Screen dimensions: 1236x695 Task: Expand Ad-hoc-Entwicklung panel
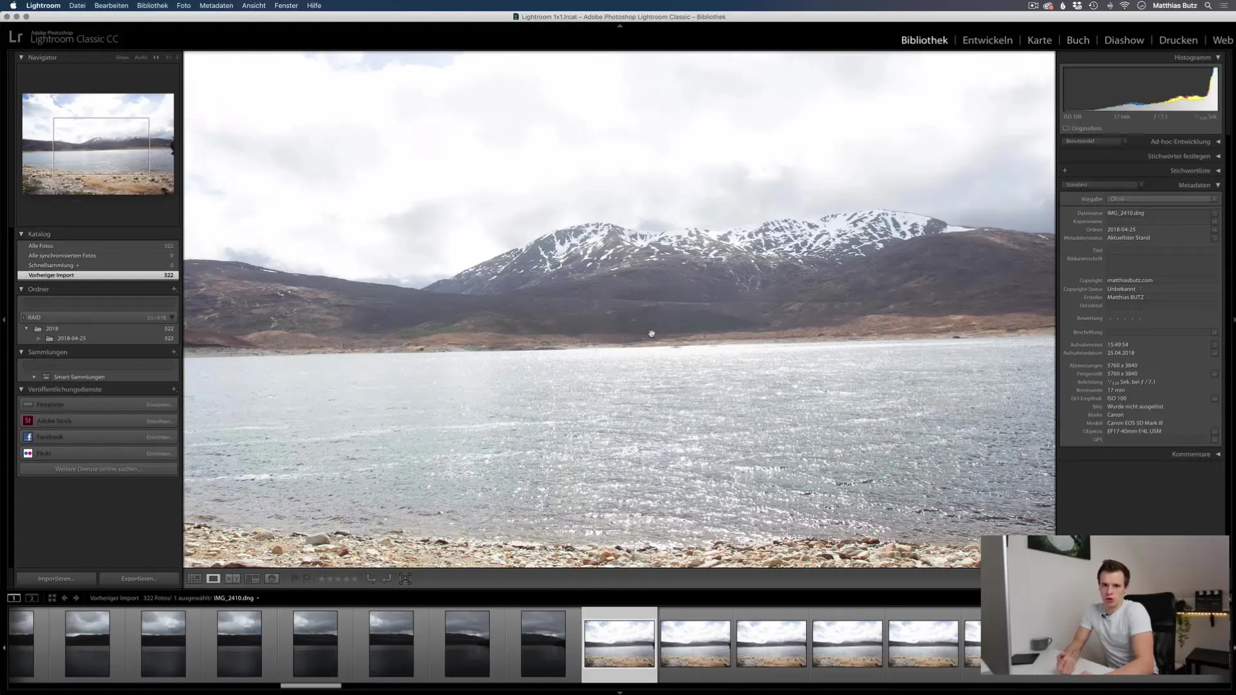1218,142
